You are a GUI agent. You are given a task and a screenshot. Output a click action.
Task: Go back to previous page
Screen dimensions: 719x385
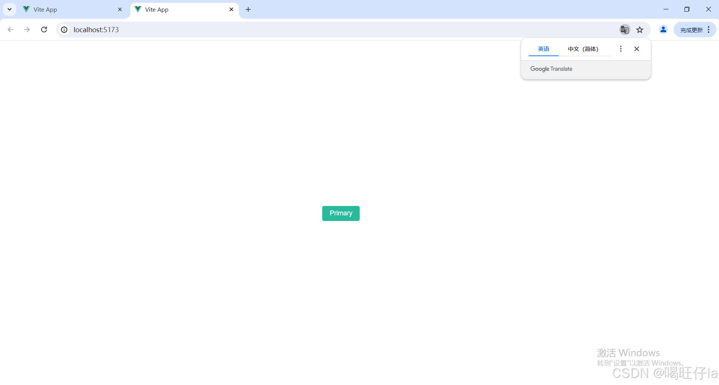click(x=10, y=30)
